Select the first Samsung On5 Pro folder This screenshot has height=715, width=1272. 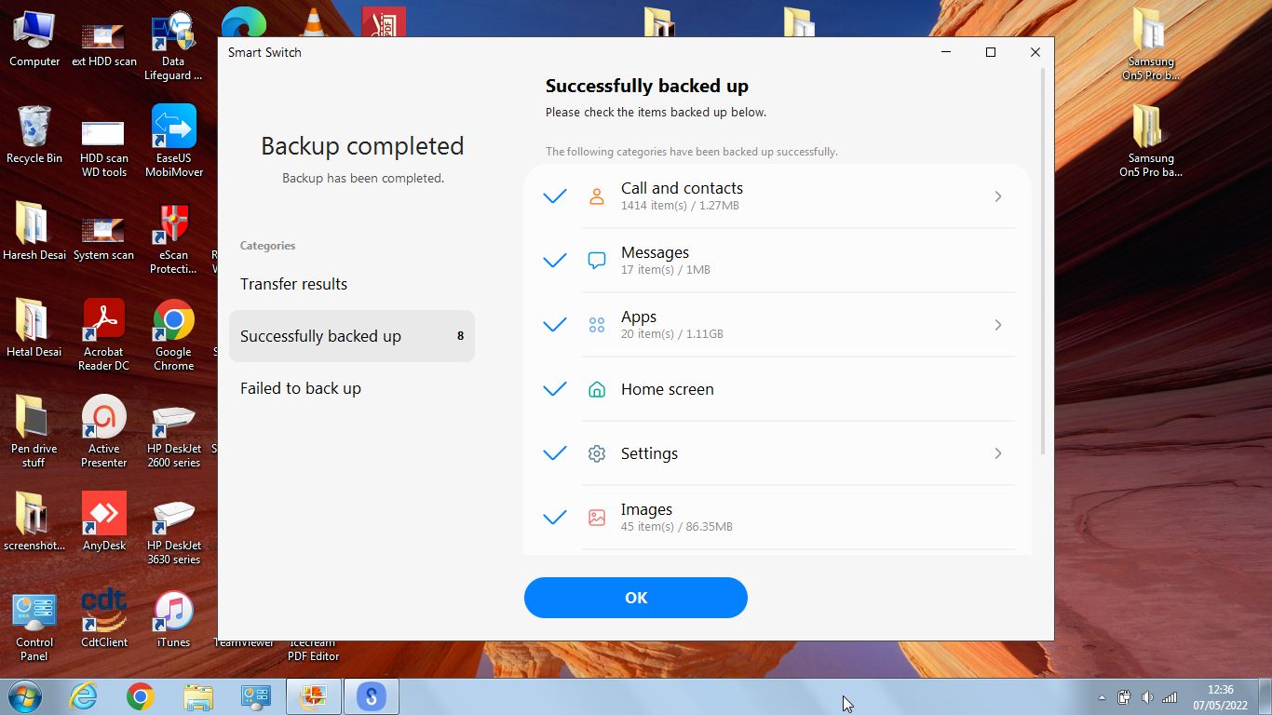tap(1151, 47)
